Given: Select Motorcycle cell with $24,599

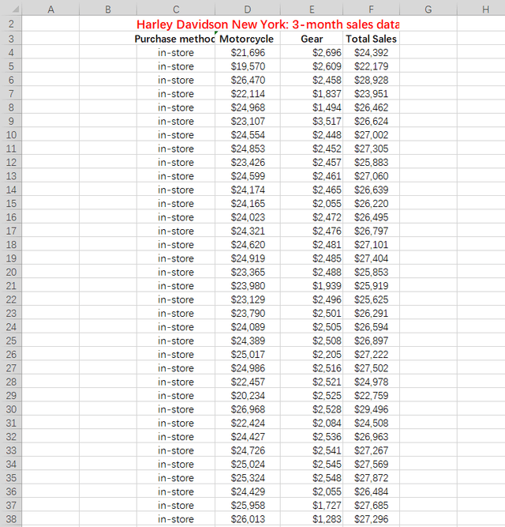Looking at the screenshot, I should click(x=248, y=176).
